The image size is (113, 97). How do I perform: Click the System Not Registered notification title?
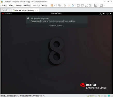pos(40,19)
